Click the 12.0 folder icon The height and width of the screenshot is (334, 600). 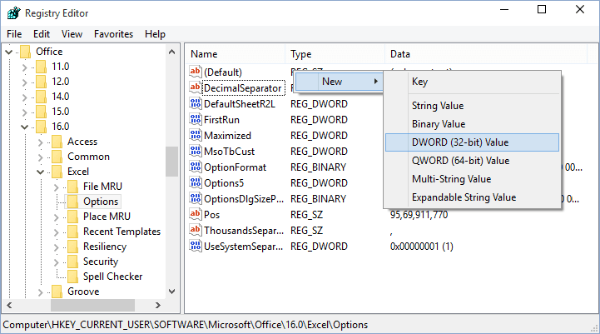pyautogui.click(x=41, y=81)
